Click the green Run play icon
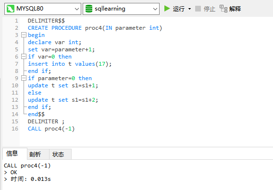Screen dimensions: 273x190 tap(167, 9)
